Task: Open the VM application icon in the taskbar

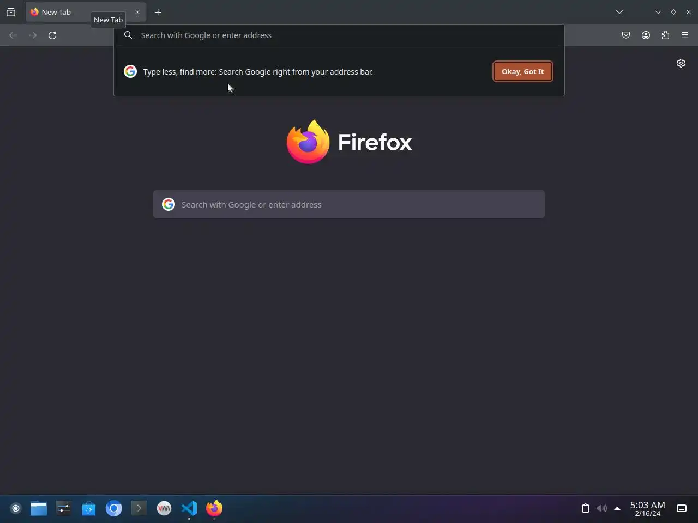Action: (x=164, y=508)
